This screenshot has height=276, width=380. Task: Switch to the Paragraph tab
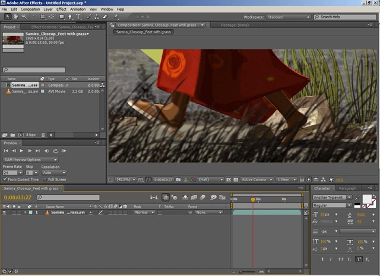click(347, 188)
